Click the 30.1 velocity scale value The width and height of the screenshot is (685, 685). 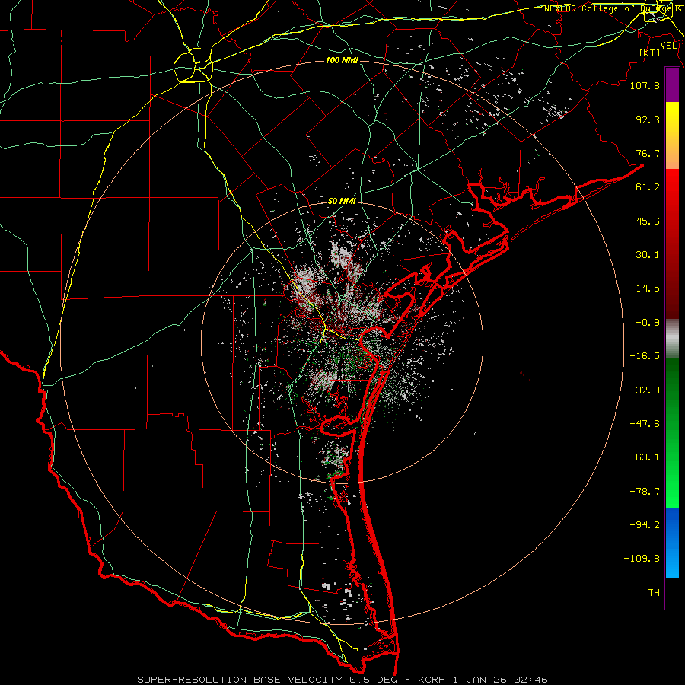648,255
